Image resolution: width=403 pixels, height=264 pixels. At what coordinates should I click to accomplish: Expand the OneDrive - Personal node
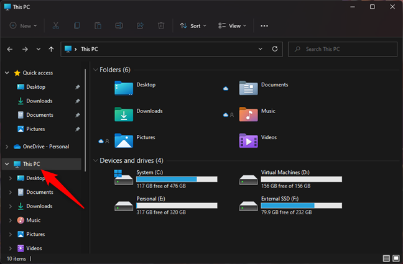(7, 147)
